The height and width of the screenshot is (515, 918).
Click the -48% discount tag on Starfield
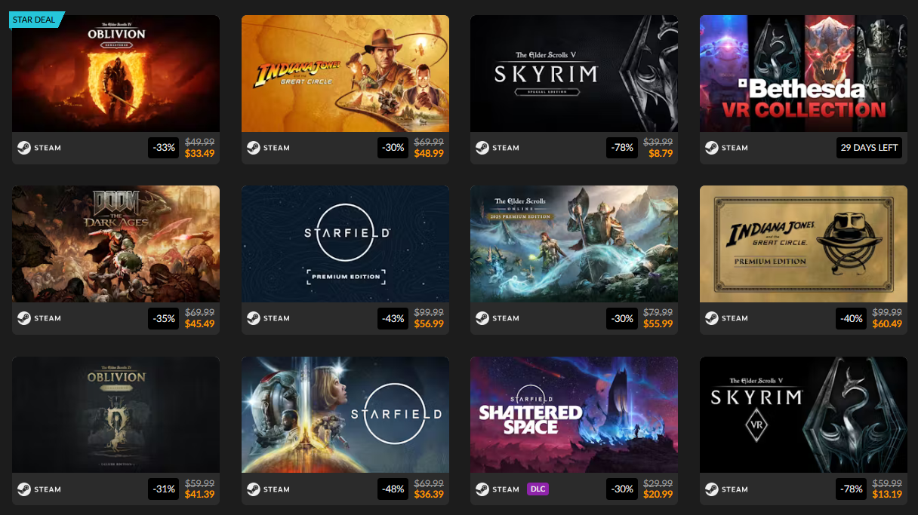[393, 489]
